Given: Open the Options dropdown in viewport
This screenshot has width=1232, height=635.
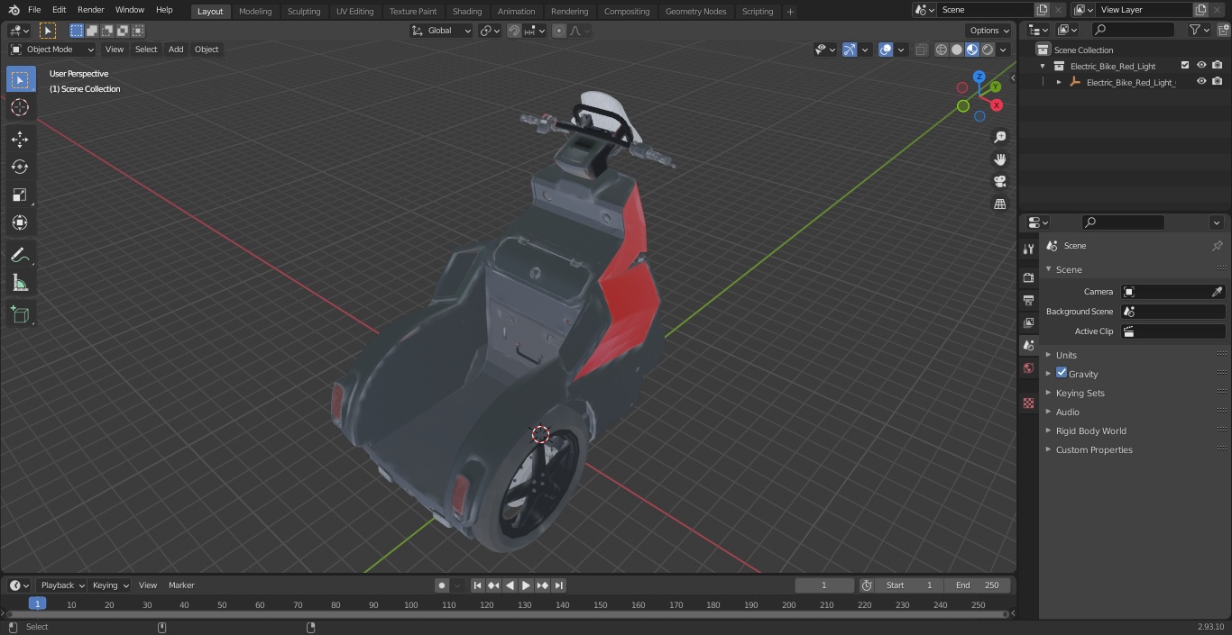Looking at the screenshot, I should coord(989,31).
